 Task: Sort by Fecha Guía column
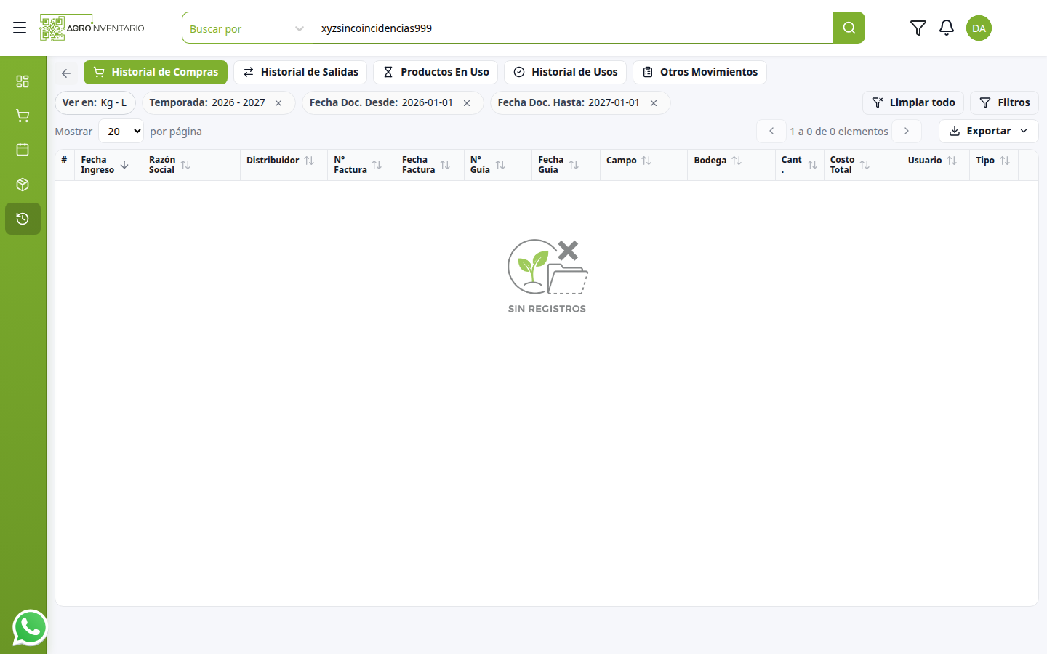pyautogui.click(x=574, y=165)
